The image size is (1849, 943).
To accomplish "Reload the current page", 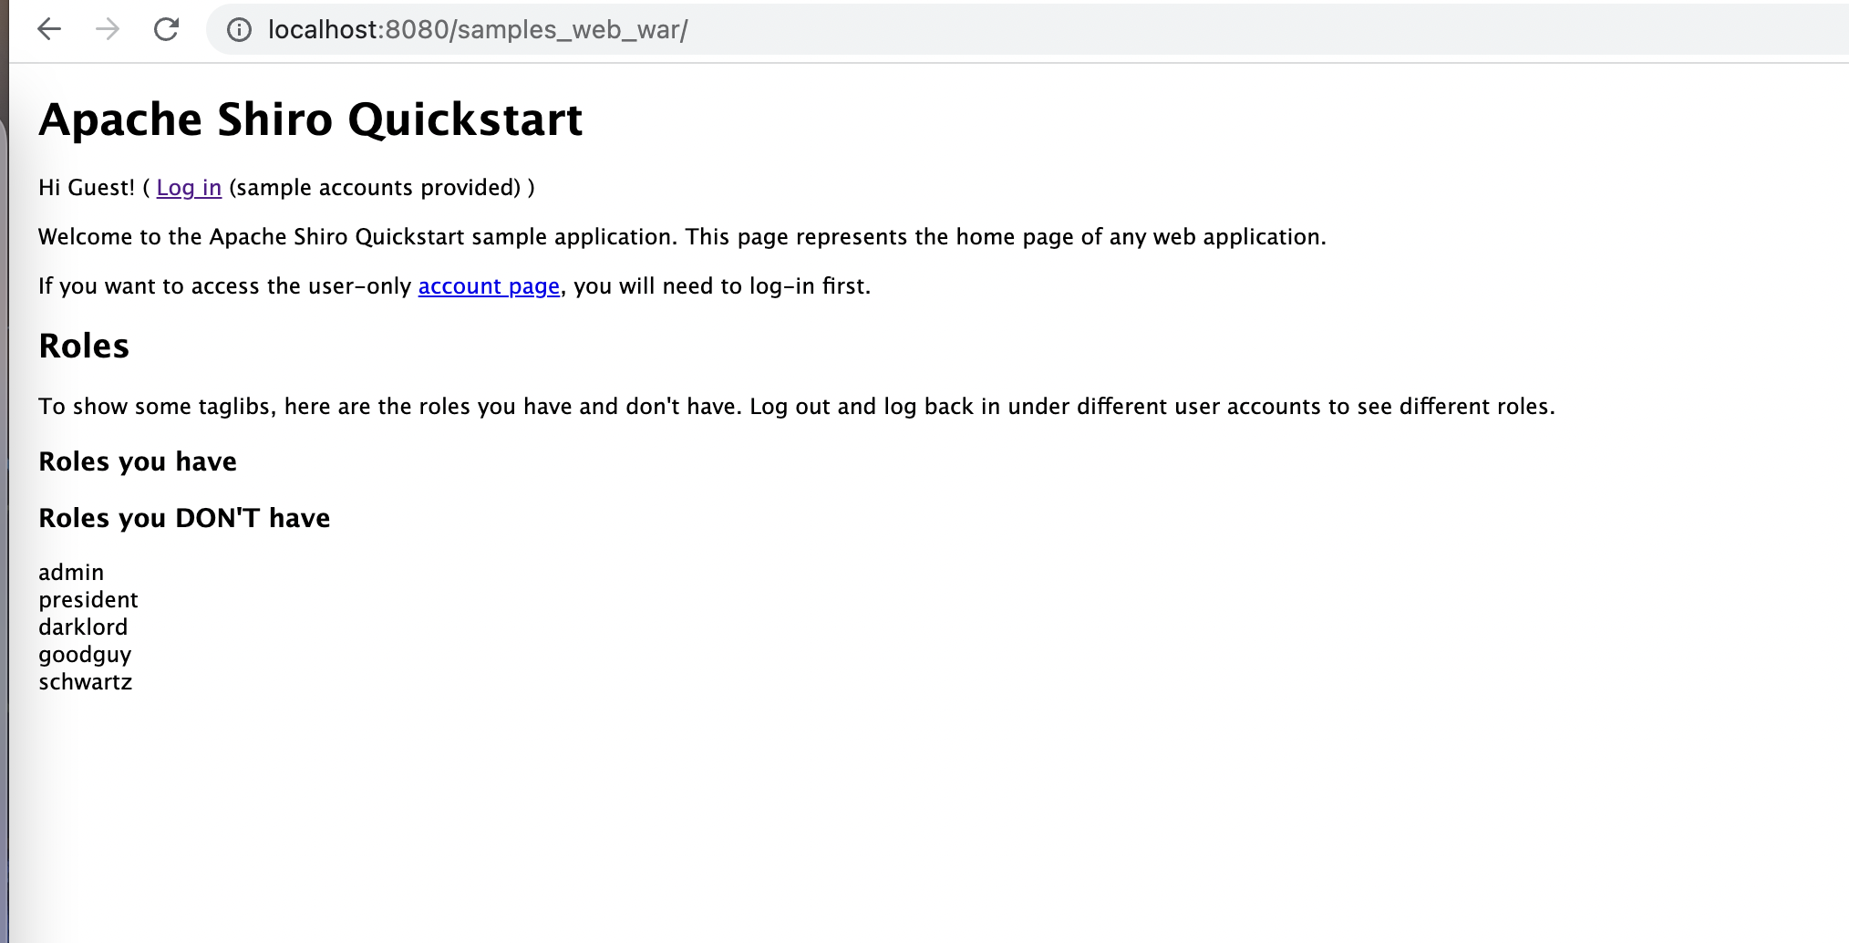I will tap(166, 29).
